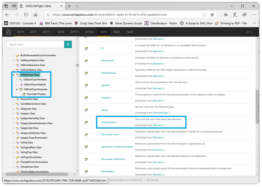Click into the Search Term field
The width and height of the screenshot is (262, 187).
pos(35,44)
